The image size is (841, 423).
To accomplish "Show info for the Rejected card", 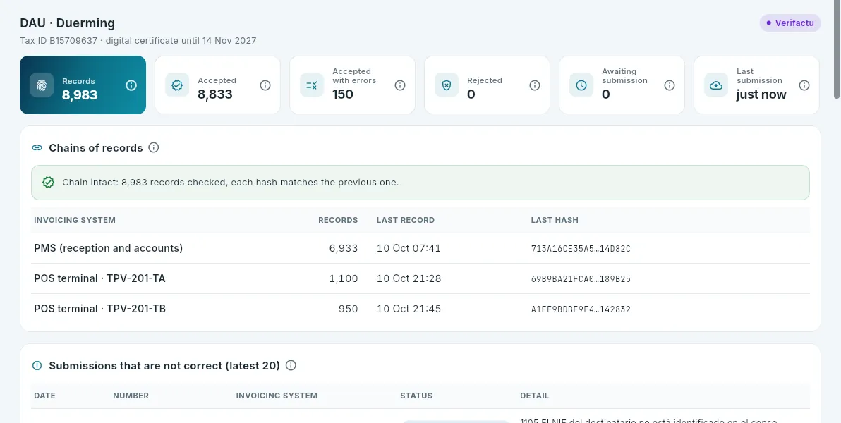I will click(x=535, y=85).
